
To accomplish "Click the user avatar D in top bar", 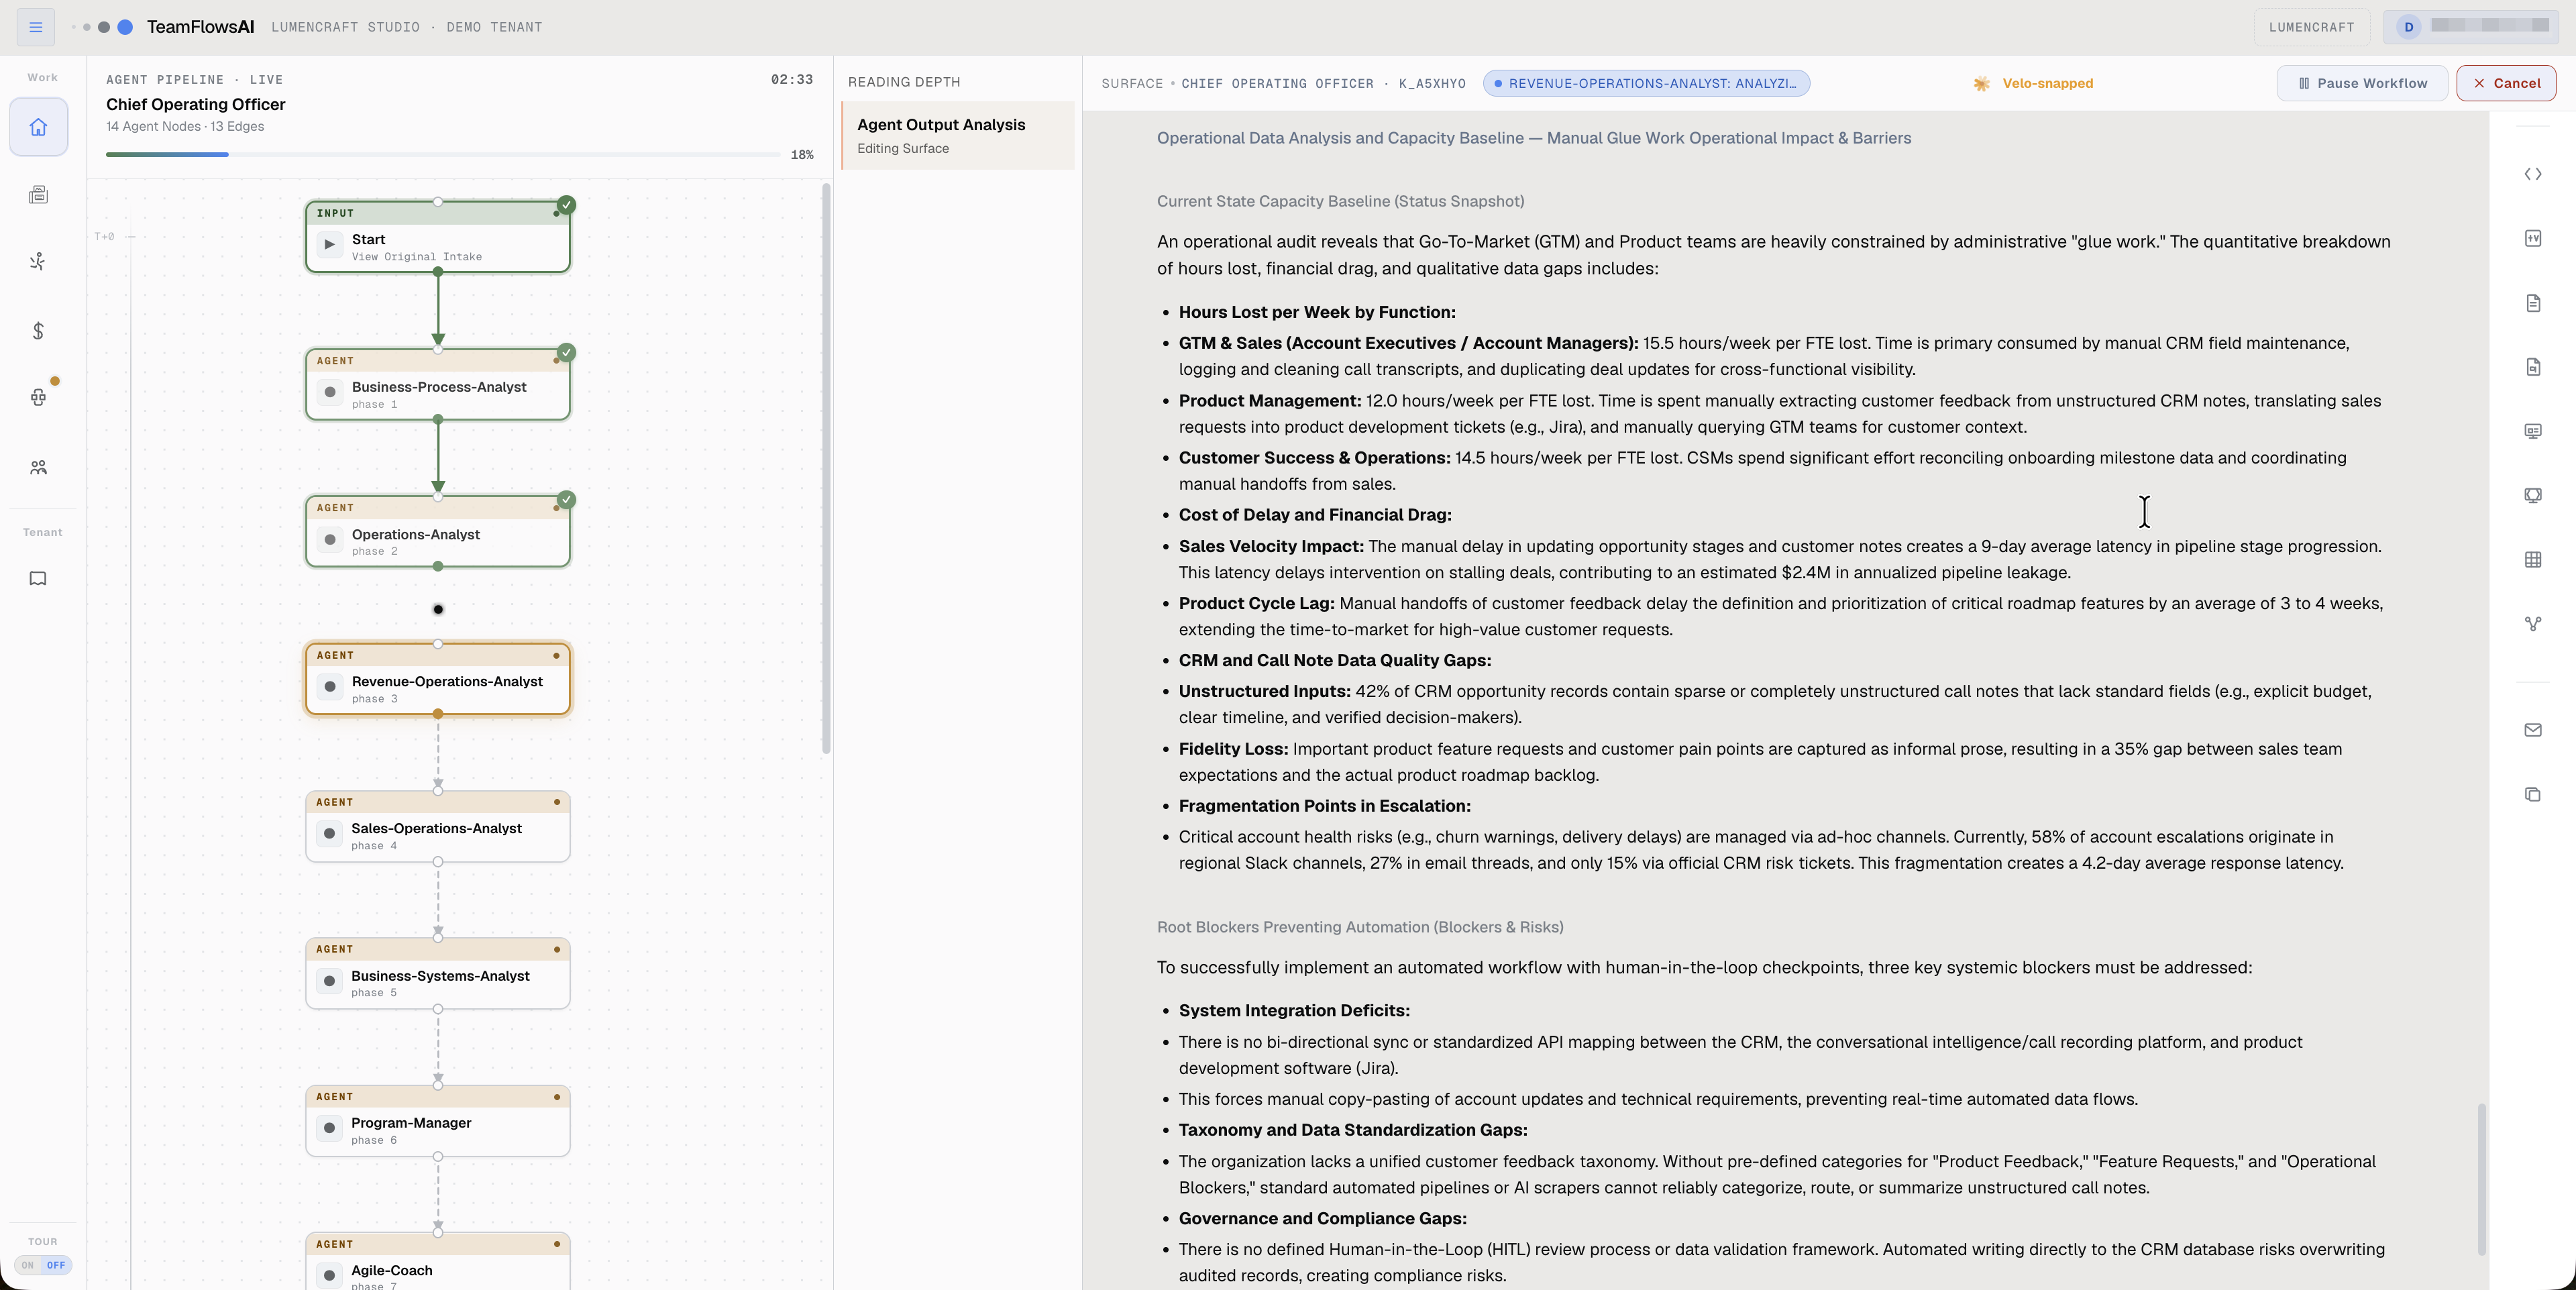I will (2408, 27).
